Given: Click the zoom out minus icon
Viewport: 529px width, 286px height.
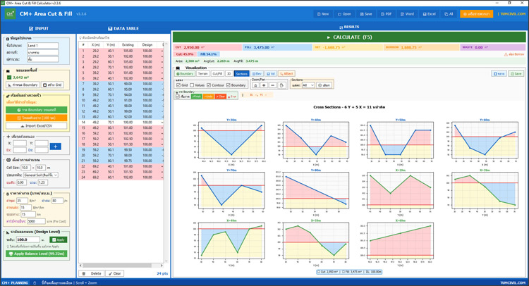Looking at the screenshot, I should pyautogui.click(x=272, y=85).
